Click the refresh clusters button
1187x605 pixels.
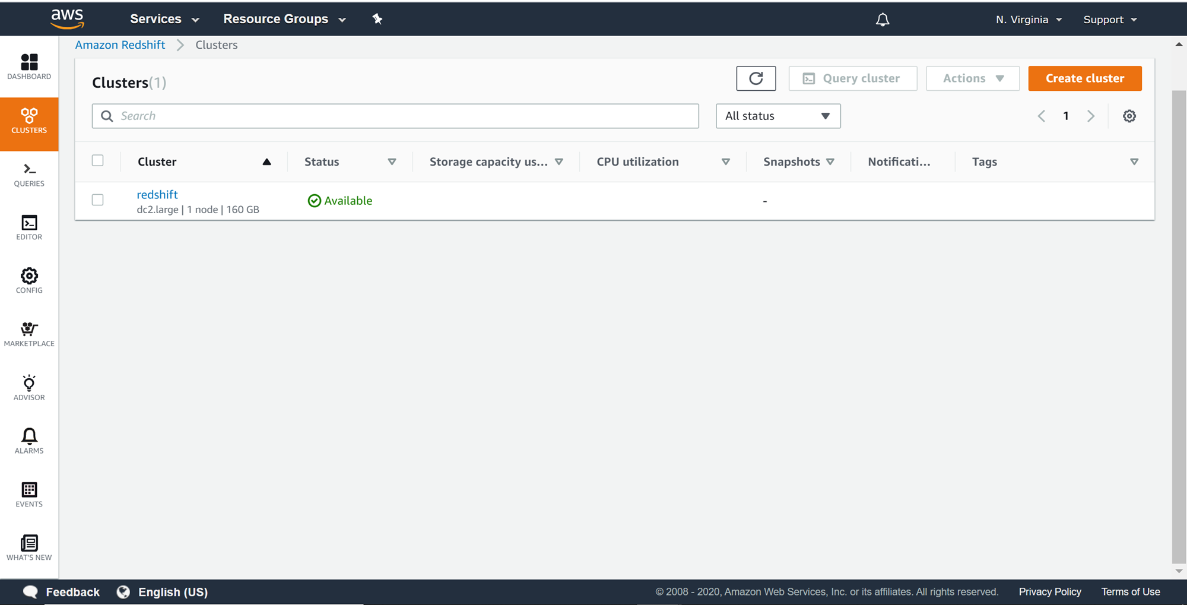point(756,78)
